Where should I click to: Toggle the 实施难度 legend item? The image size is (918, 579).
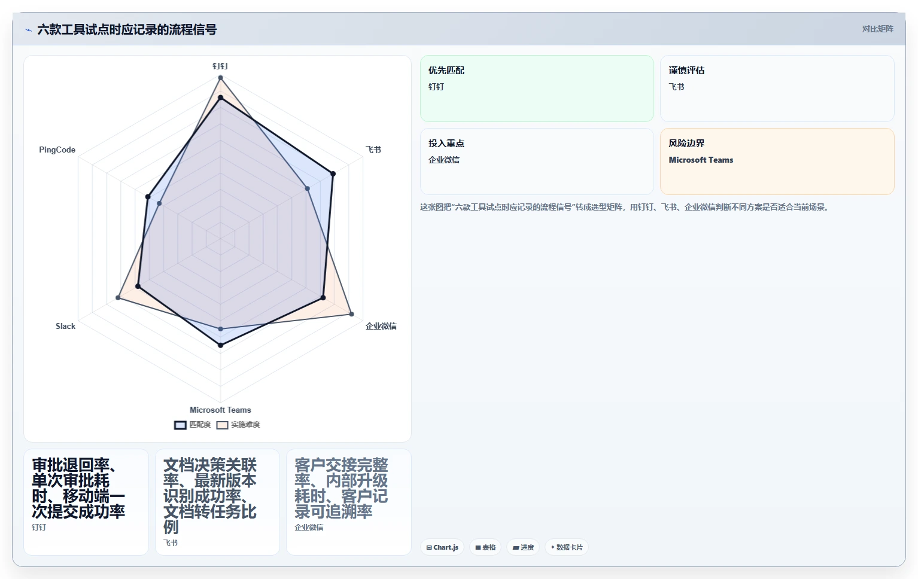point(238,425)
